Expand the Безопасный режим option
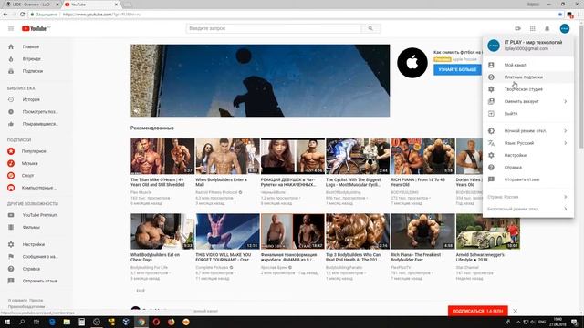Viewport: 584px width, 328px height. (528, 209)
